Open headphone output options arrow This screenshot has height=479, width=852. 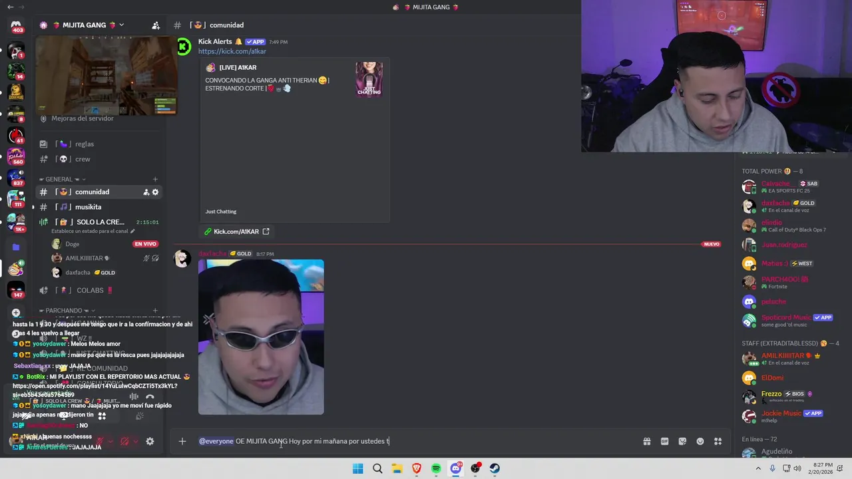coord(136,441)
